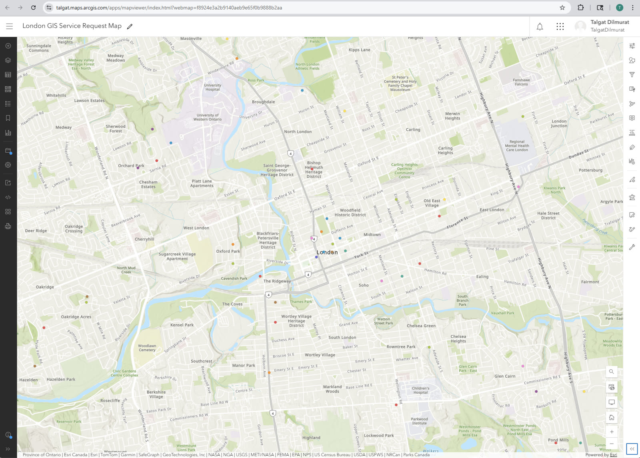This screenshot has width=640, height=458.
Task: Click the monitor display icon
Action: point(612,402)
